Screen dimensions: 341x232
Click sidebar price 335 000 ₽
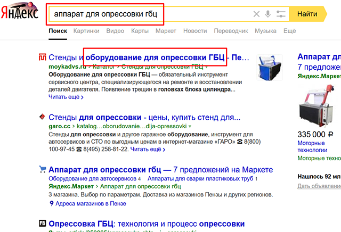315,135
